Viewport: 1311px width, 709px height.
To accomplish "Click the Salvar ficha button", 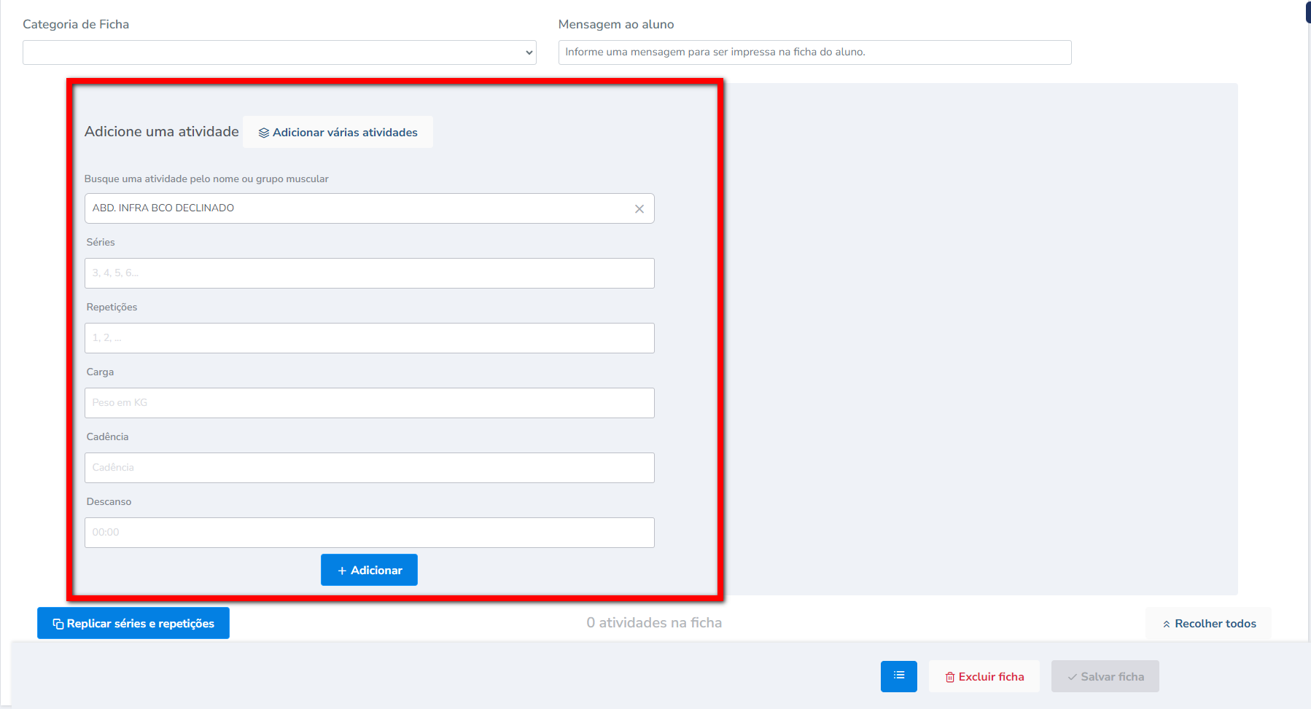I will [x=1105, y=677].
